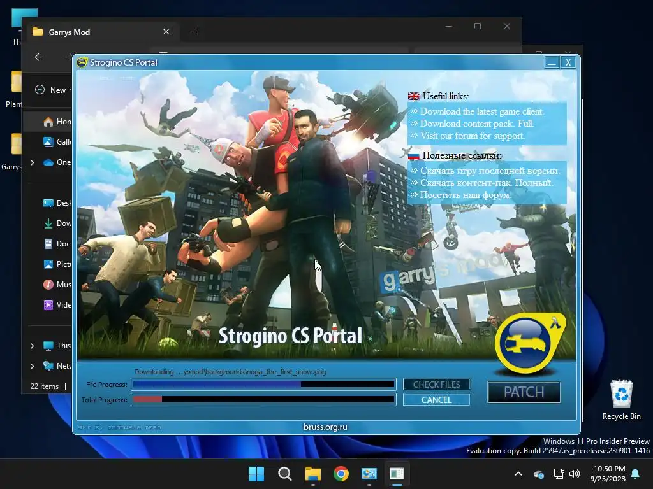
Task: Click the UK flag icon beside Useful links
Action: (x=413, y=96)
